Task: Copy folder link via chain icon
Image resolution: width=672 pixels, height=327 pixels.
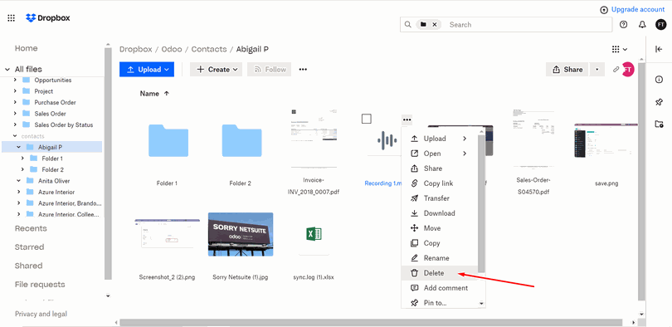Action: click(x=616, y=69)
